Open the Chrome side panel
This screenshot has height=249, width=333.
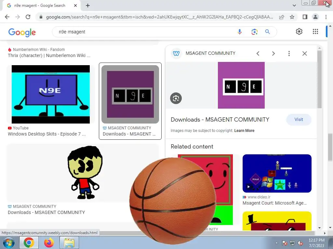click(305, 17)
